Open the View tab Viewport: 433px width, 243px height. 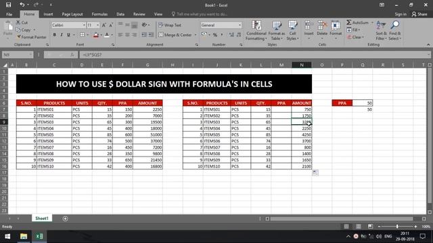(158, 14)
